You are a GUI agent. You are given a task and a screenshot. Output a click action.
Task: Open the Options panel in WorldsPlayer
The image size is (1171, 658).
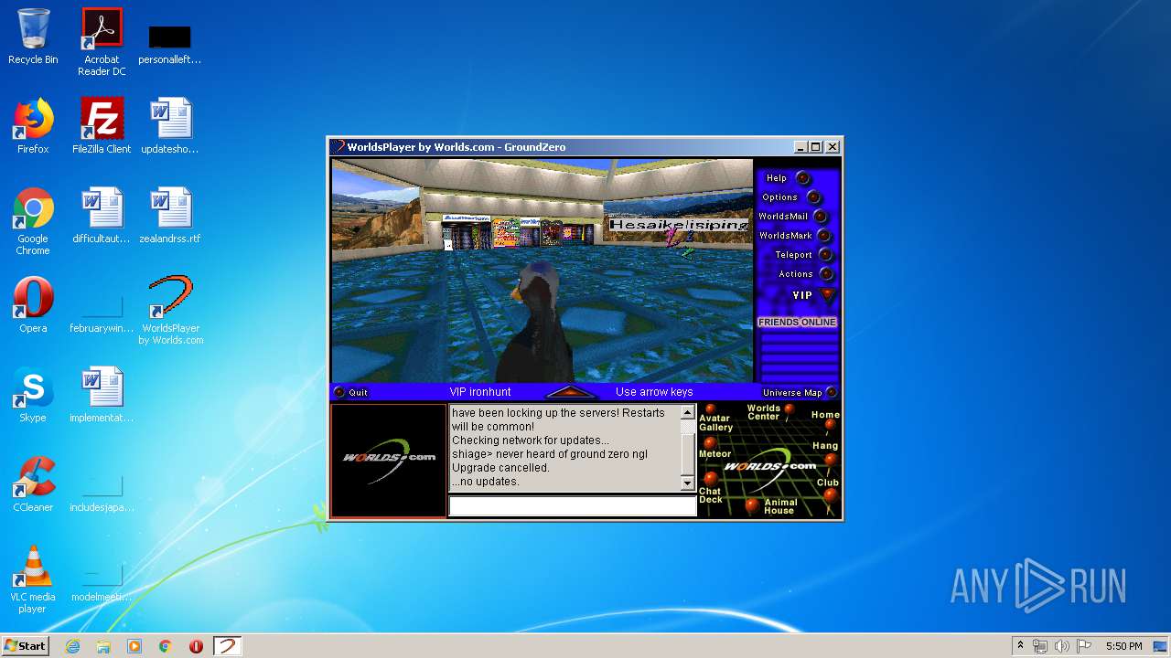(x=791, y=197)
